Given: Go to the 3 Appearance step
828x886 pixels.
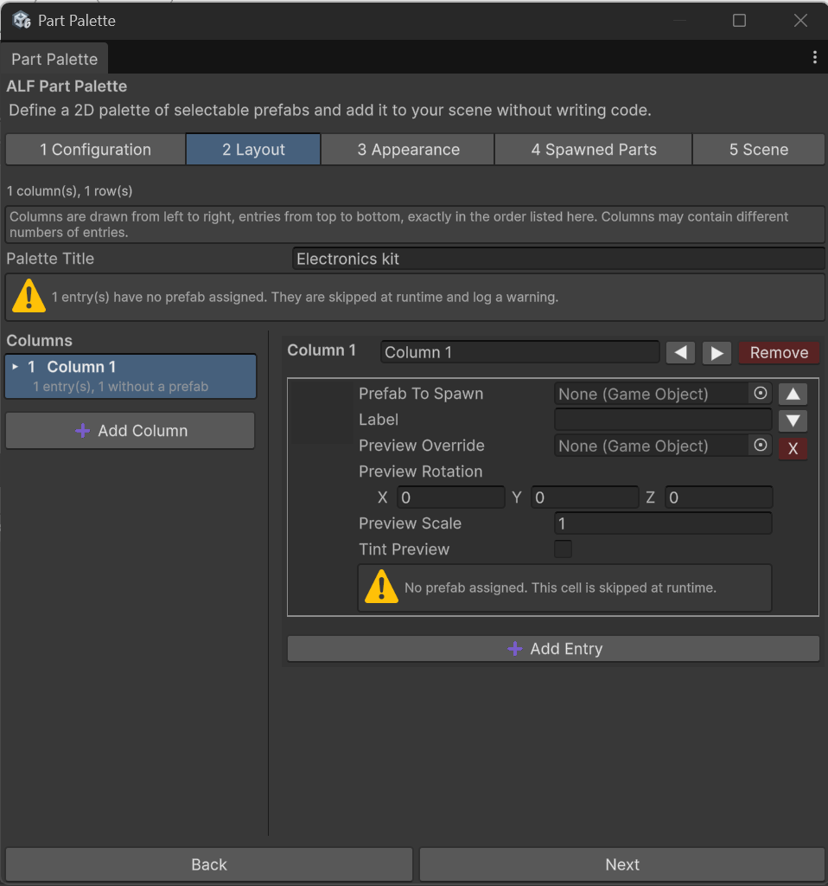Looking at the screenshot, I should coord(408,149).
